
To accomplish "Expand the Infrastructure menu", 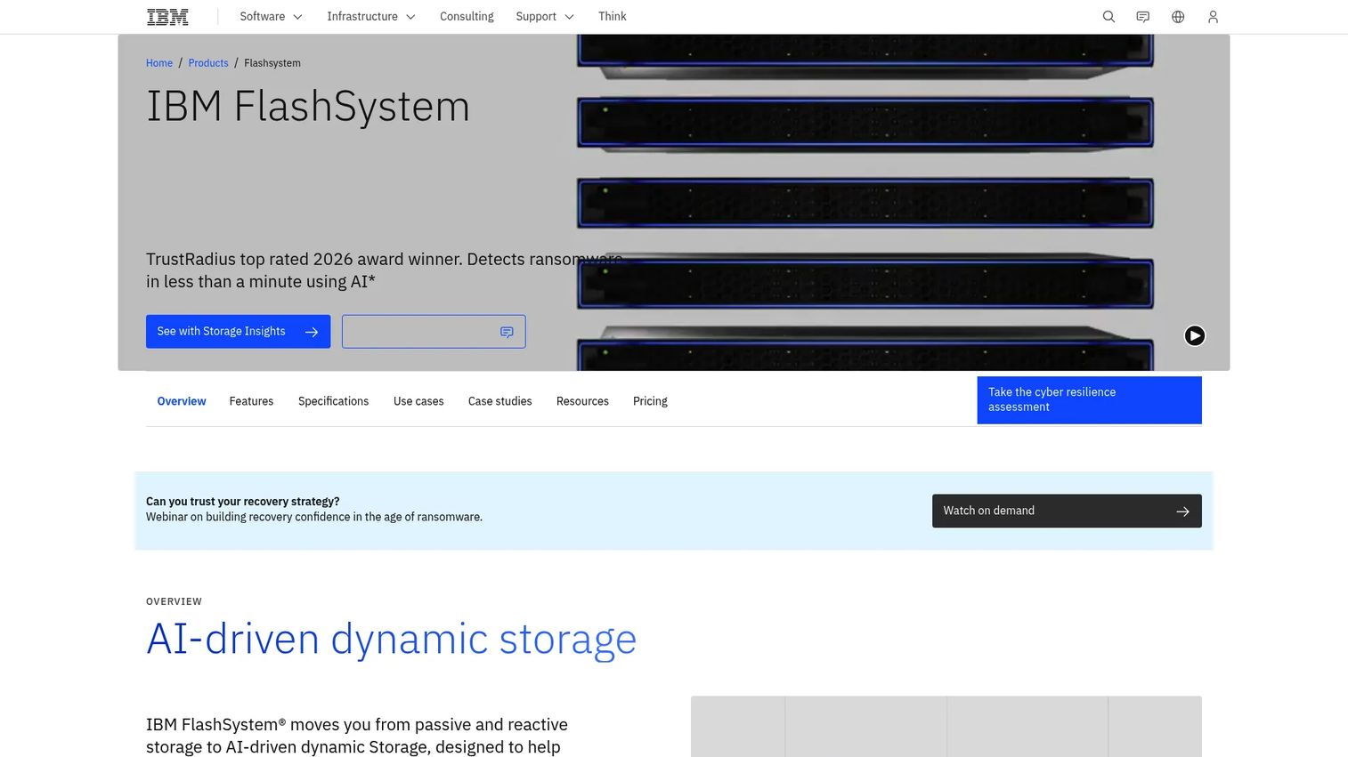I will pyautogui.click(x=371, y=17).
